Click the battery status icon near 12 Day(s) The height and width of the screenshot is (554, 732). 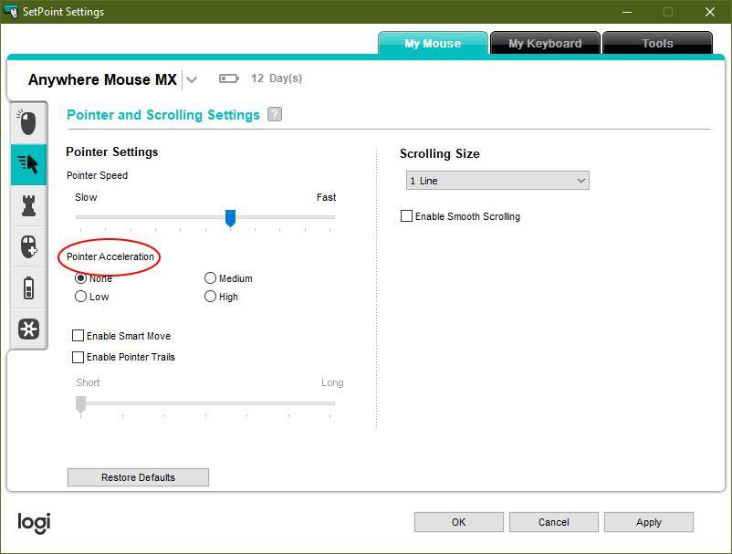[x=228, y=79]
